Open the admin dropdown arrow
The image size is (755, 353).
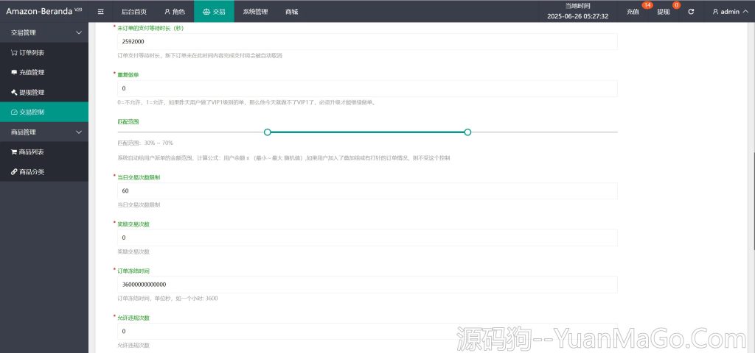(x=746, y=12)
